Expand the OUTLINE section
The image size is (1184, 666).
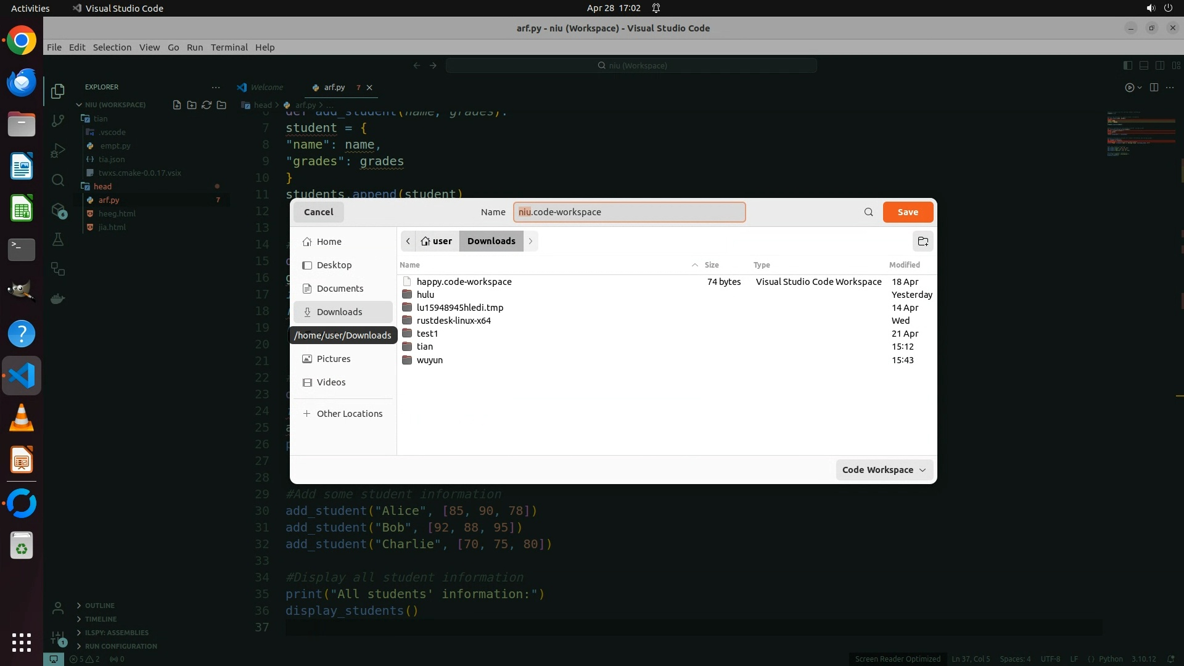click(x=99, y=606)
